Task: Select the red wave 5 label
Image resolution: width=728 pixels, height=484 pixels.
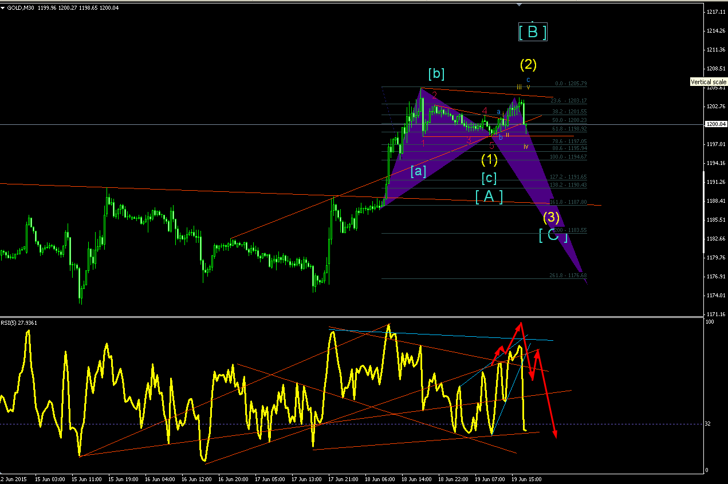Action: (x=491, y=146)
